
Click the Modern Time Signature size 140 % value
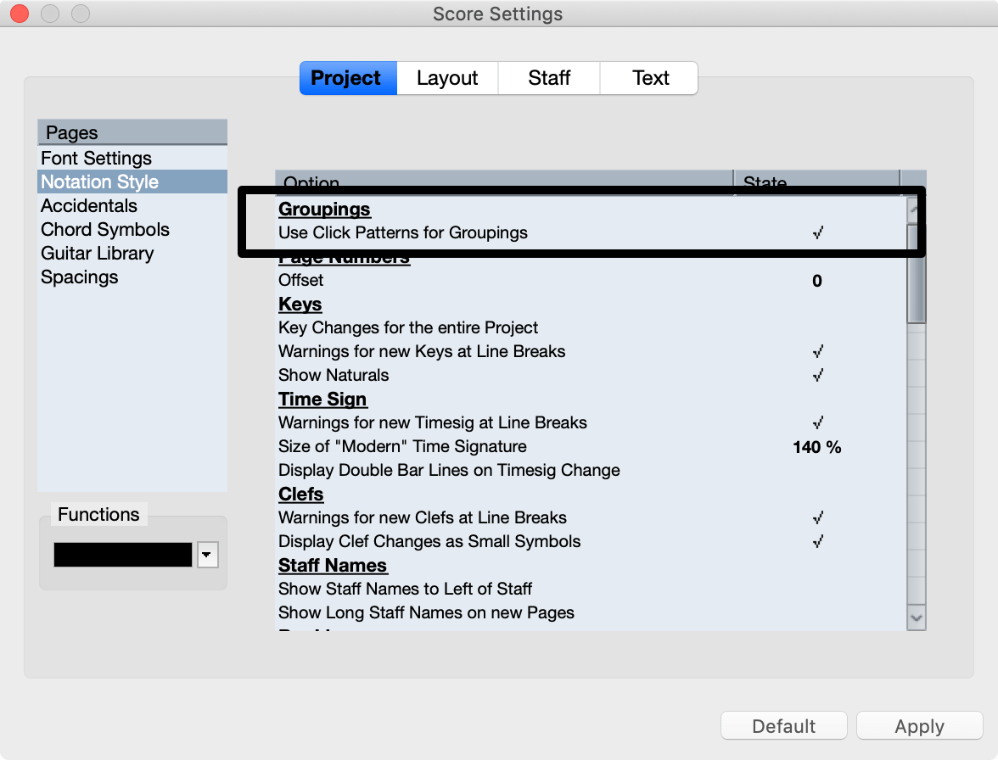click(x=817, y=447)
